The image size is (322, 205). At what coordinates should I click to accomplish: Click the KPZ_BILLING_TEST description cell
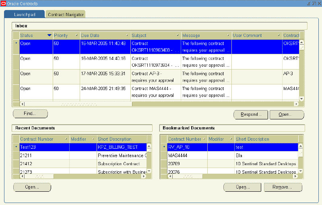coord(122,147)
